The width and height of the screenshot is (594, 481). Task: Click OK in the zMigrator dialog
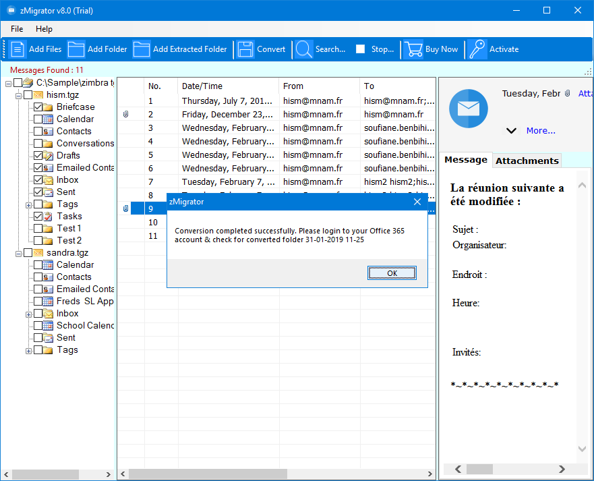pyautogui.click(x=392, y=273)
